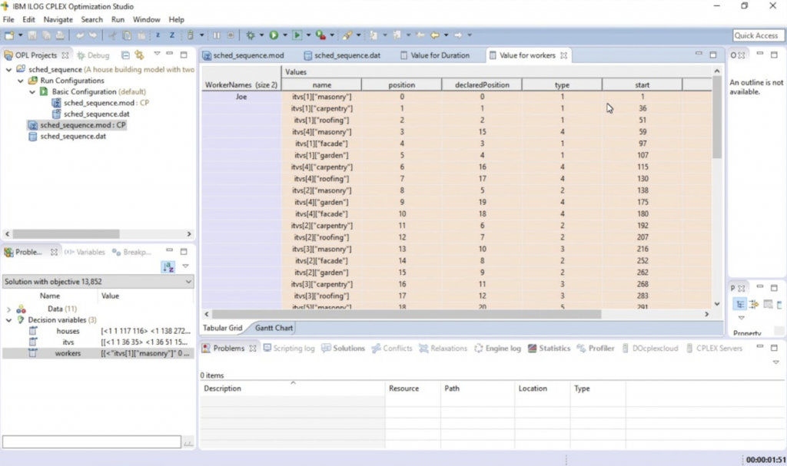Click the Paste toolbar icon
This screenshot has width=787, height=466.
(x=141, y=35)
